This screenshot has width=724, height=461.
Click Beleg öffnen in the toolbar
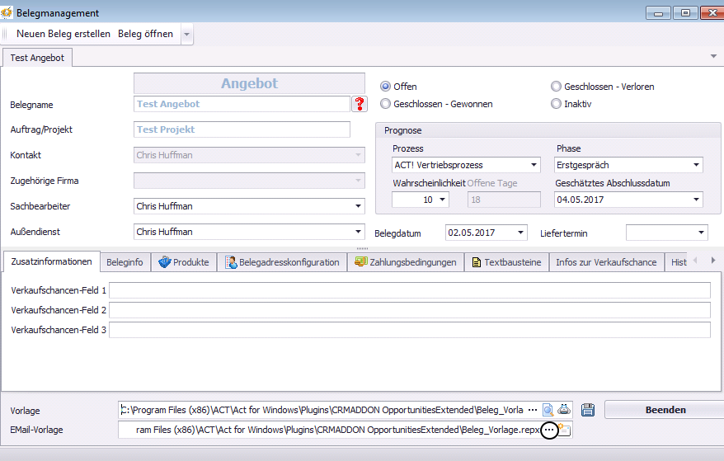[x=145, y=34]
